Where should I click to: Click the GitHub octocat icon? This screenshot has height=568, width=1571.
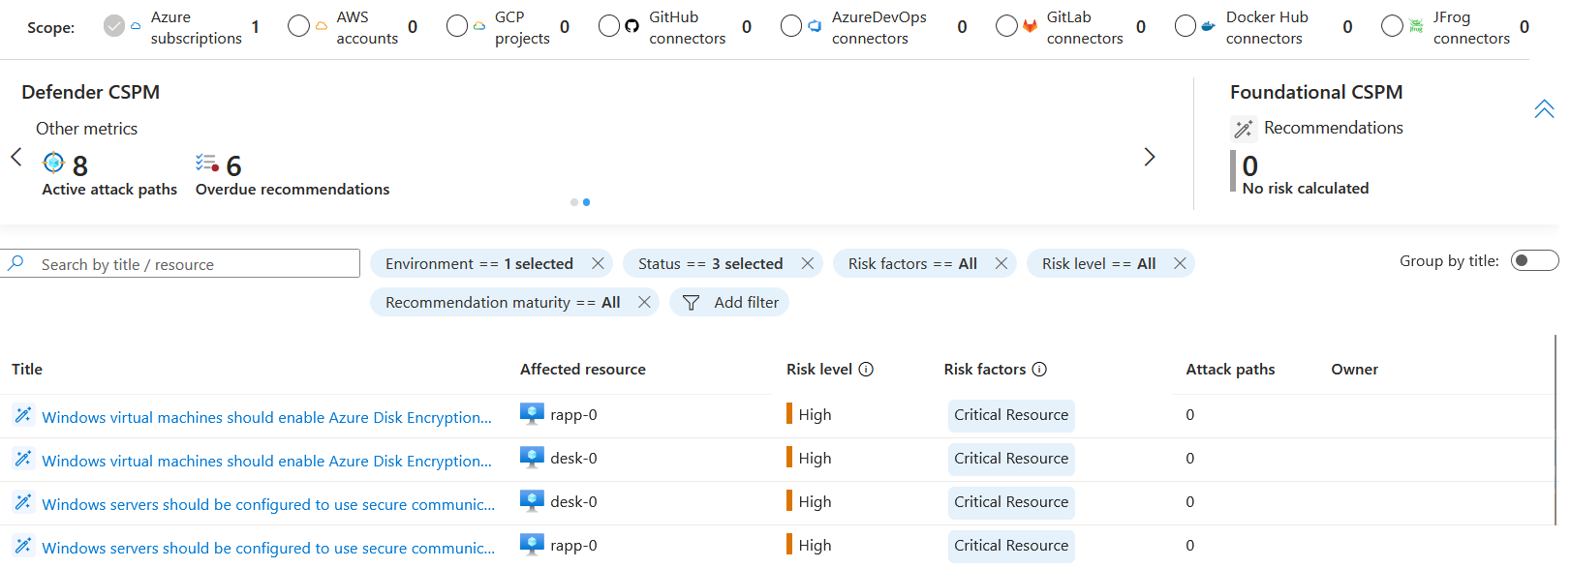coord(631,26)
